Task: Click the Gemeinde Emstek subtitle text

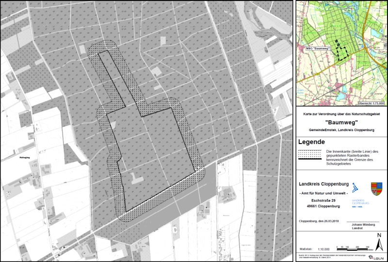Action: 341,131
